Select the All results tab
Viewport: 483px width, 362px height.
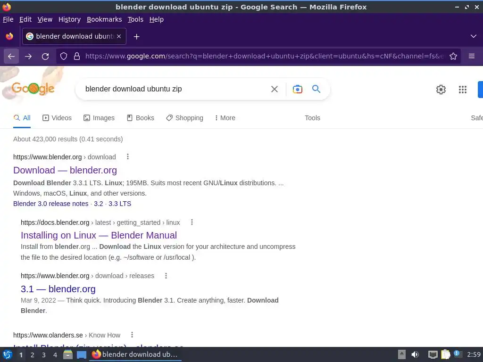(x=22, y=118)
